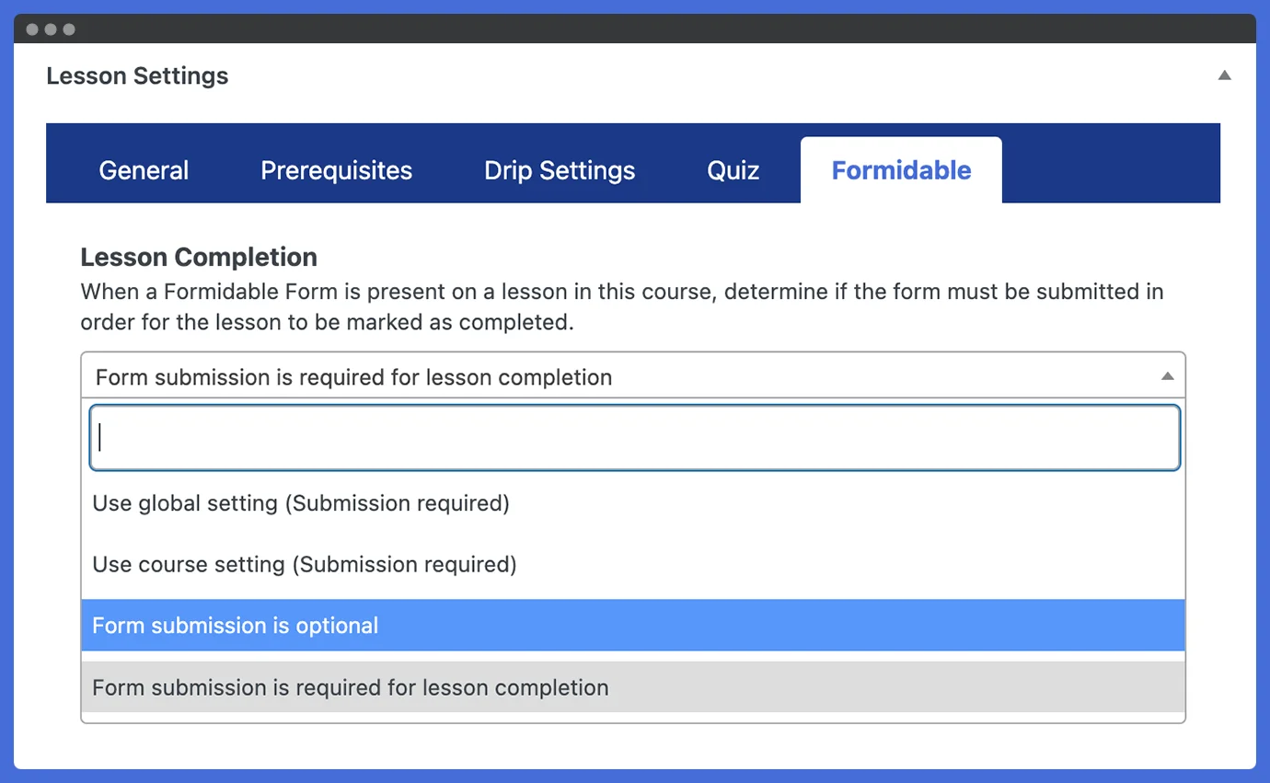Click the Lesson Settings panel heading
Image resolution: width=1270 pixels, height=783 pixels.
137,75
